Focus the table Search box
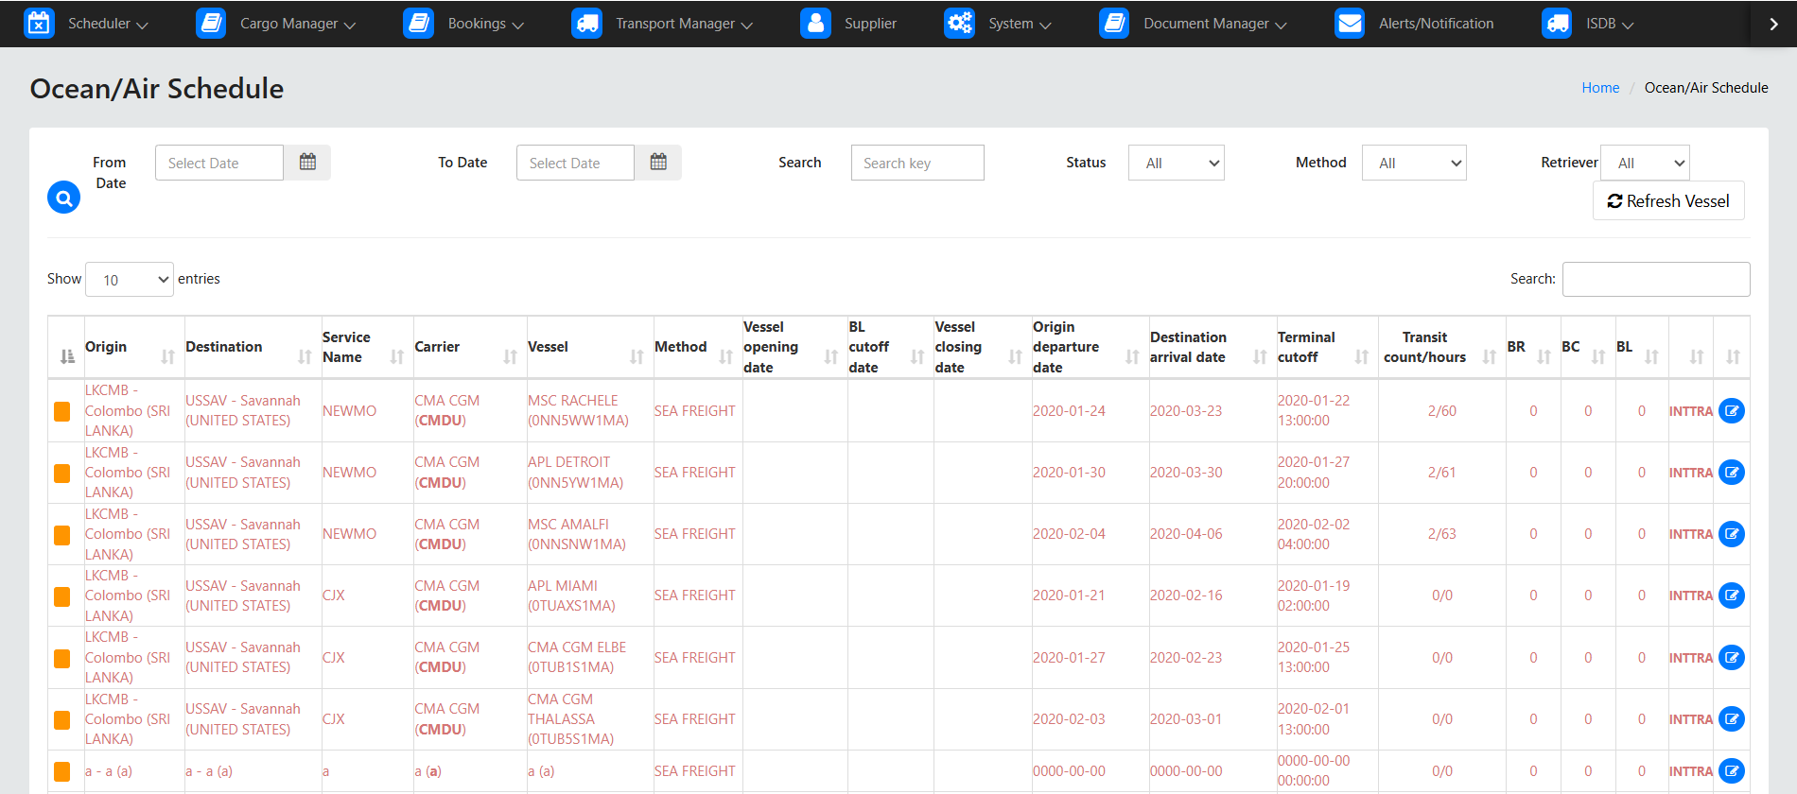Image resolution: width=1797 pixels, height=794 pixels. pos(1656,279)
